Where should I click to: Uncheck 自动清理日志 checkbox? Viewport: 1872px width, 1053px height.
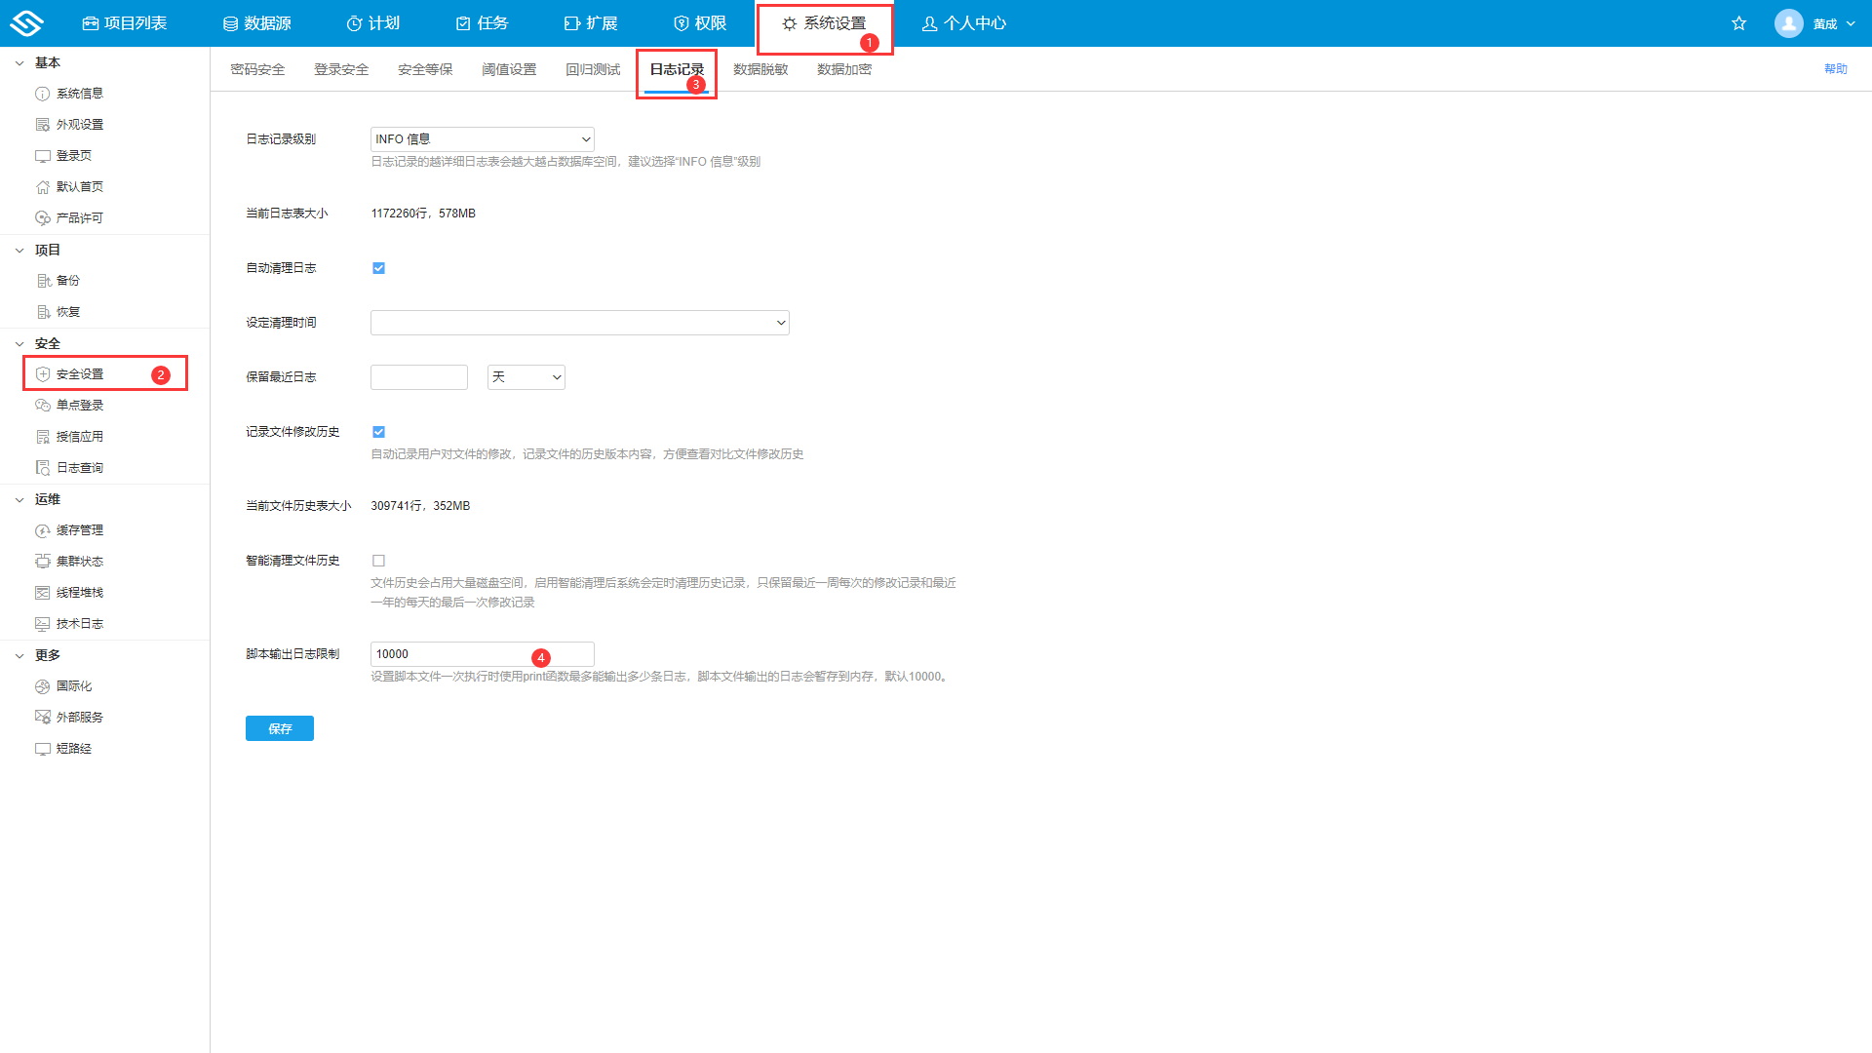(378, 268)
